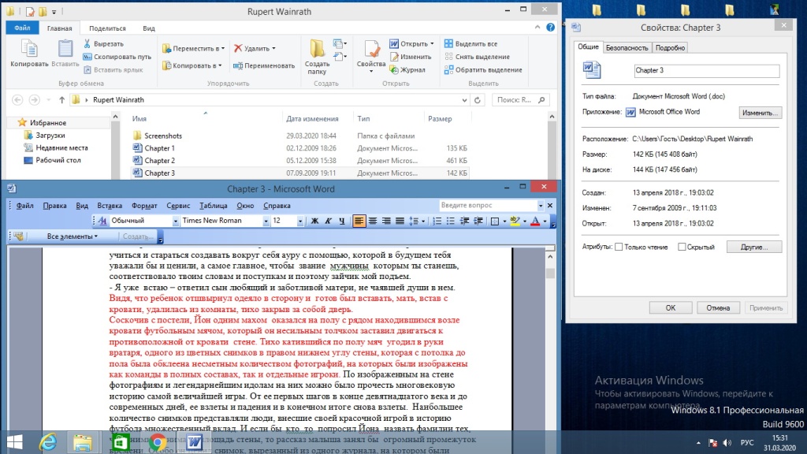Apply numbered list in Word toolbar
The image size is (807, 454).
437,221
